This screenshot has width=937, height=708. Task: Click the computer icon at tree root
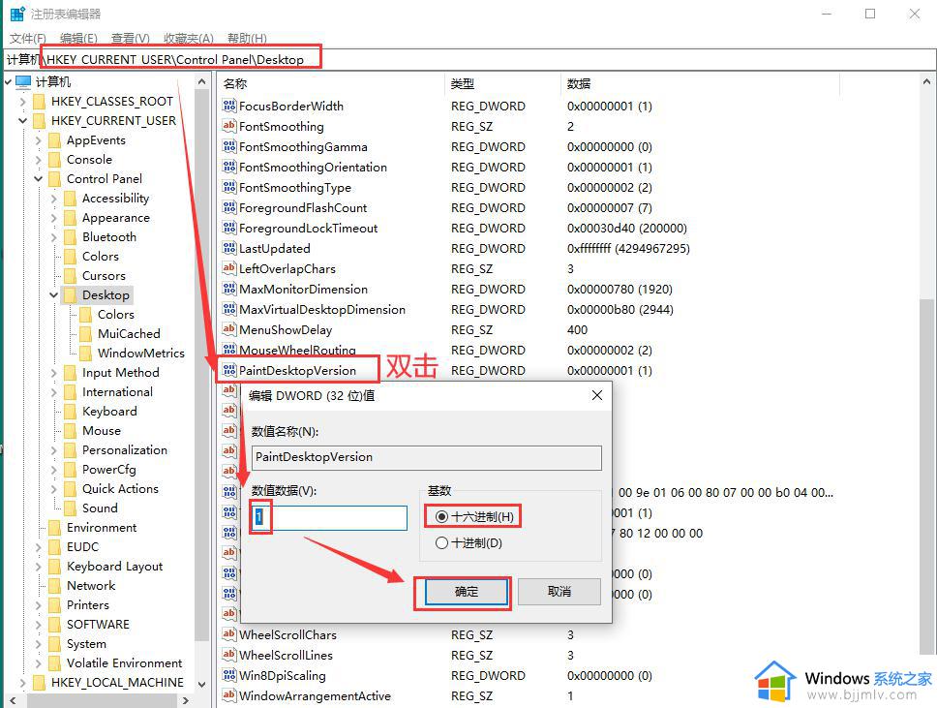23,81
